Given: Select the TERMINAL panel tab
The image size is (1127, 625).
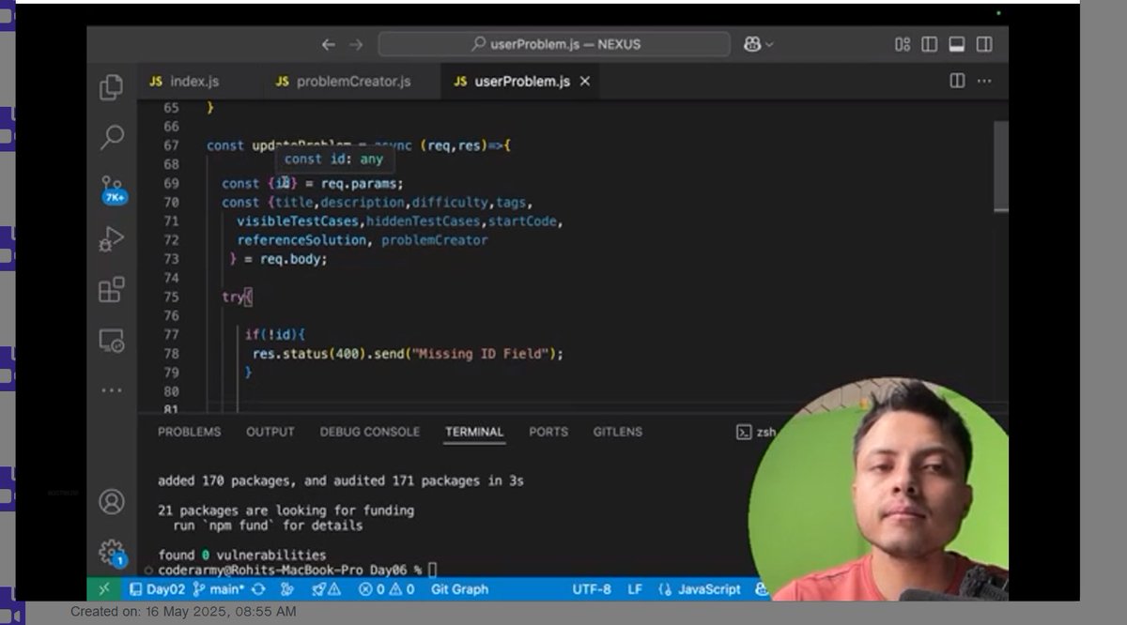Looking at the screenshot, I should tap(474, 432).
